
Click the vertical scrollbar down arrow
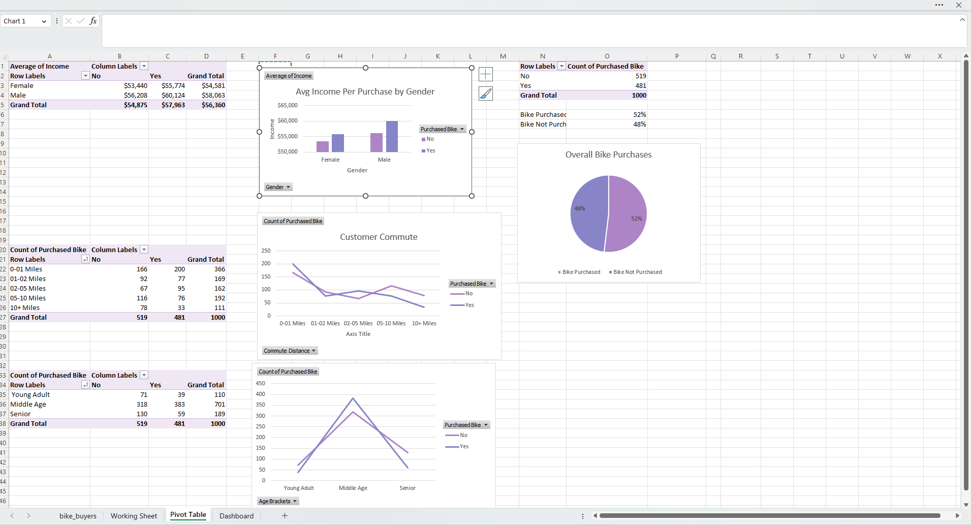(965, 505)
